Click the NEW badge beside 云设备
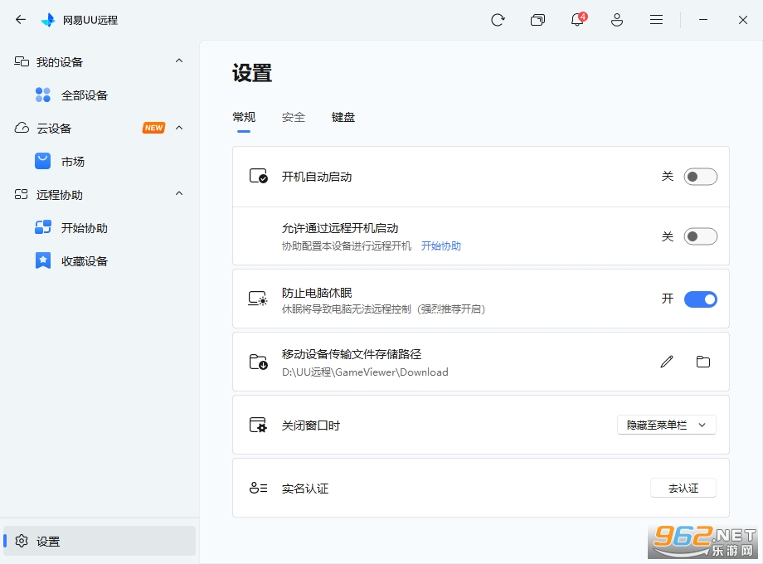This screenshot has height=564, width=763. 153,128
